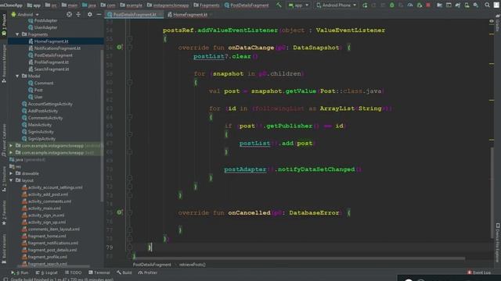Toggle the Favorites side tool window tab

4,212
